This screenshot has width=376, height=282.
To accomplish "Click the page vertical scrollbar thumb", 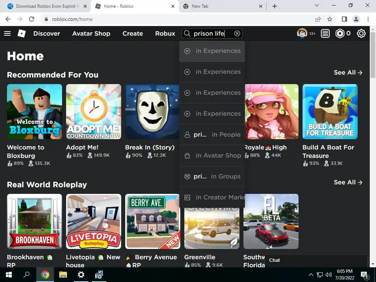I will tap(373, 55).
